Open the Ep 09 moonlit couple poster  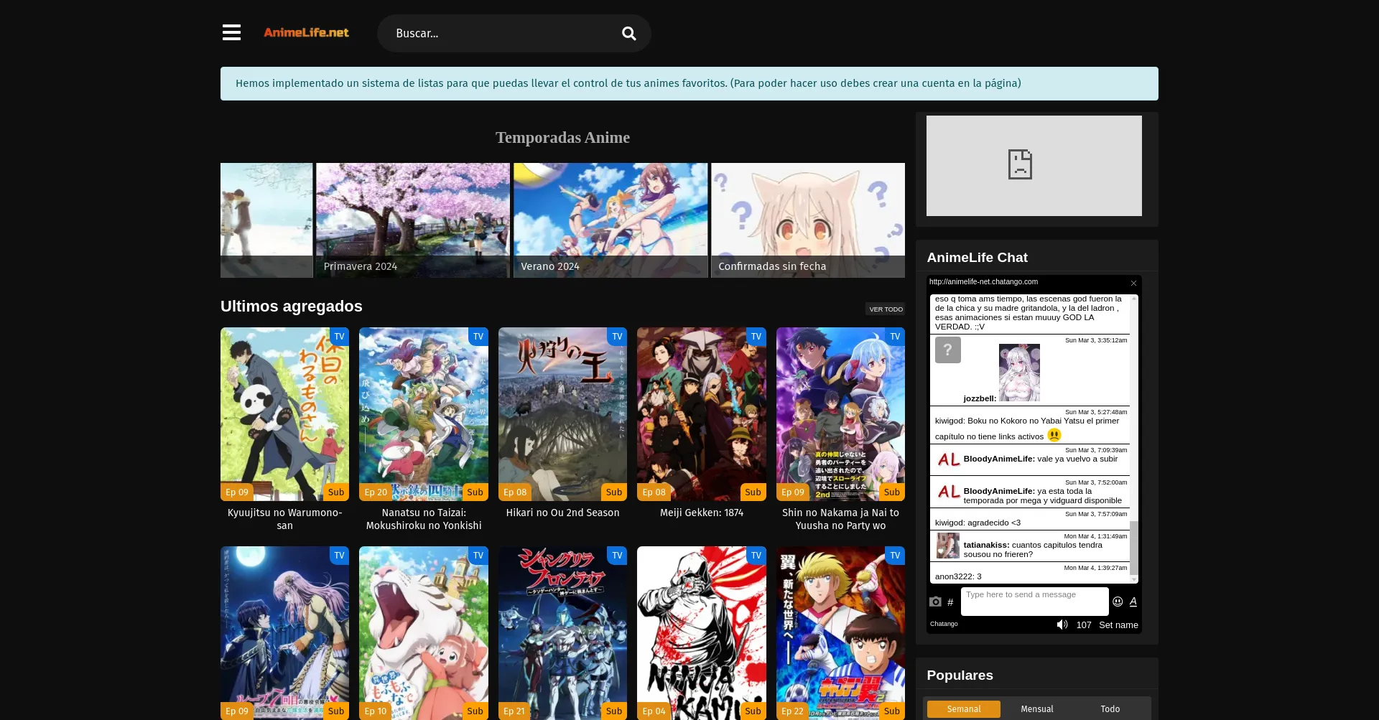click(284, 633)
